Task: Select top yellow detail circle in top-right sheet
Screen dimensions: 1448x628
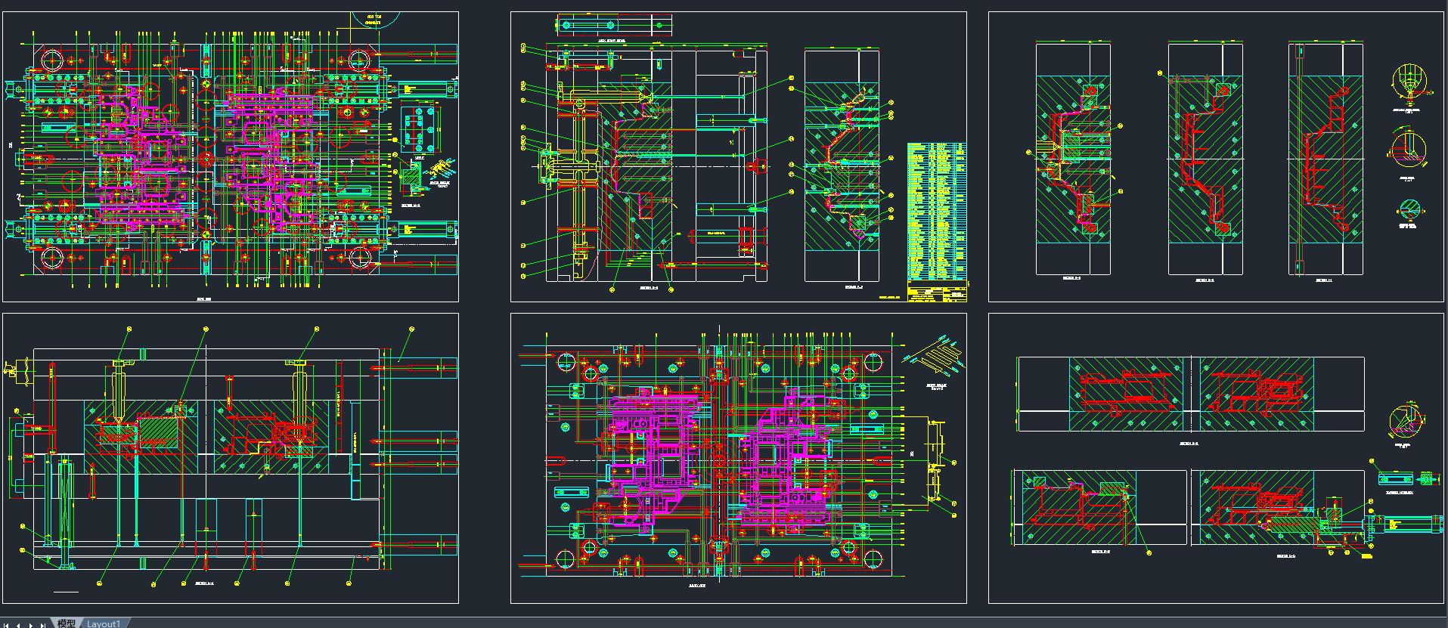Action: point(1408,80)
